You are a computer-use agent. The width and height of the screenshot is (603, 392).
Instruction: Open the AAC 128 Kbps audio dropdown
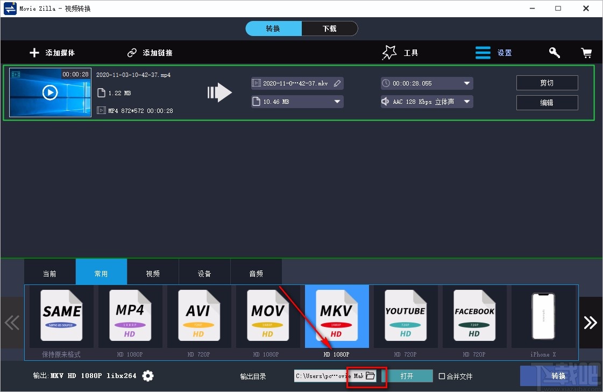[x=467, y=101]
